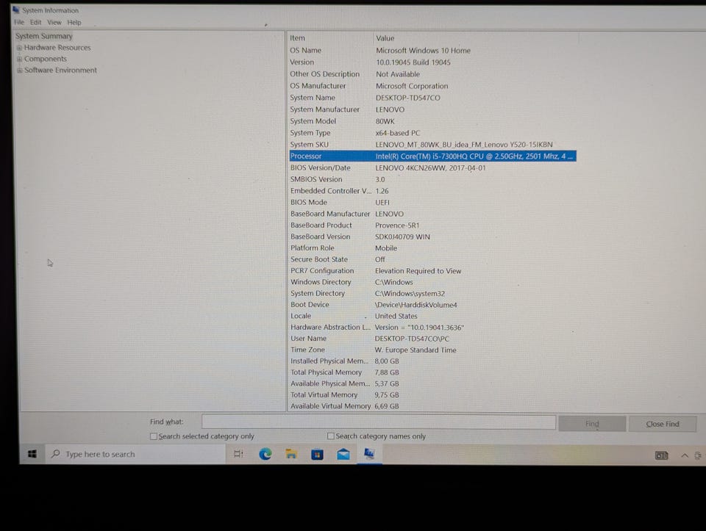The image size is (706, 531).
Task: Click the touch keyboard tray icon
Action: point(661,456)
